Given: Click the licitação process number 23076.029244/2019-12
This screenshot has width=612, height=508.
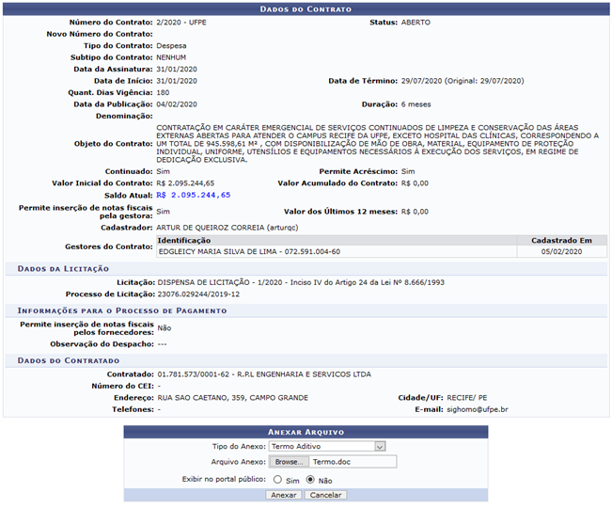Looking at the screenshot, I should [x=198, y=294].
